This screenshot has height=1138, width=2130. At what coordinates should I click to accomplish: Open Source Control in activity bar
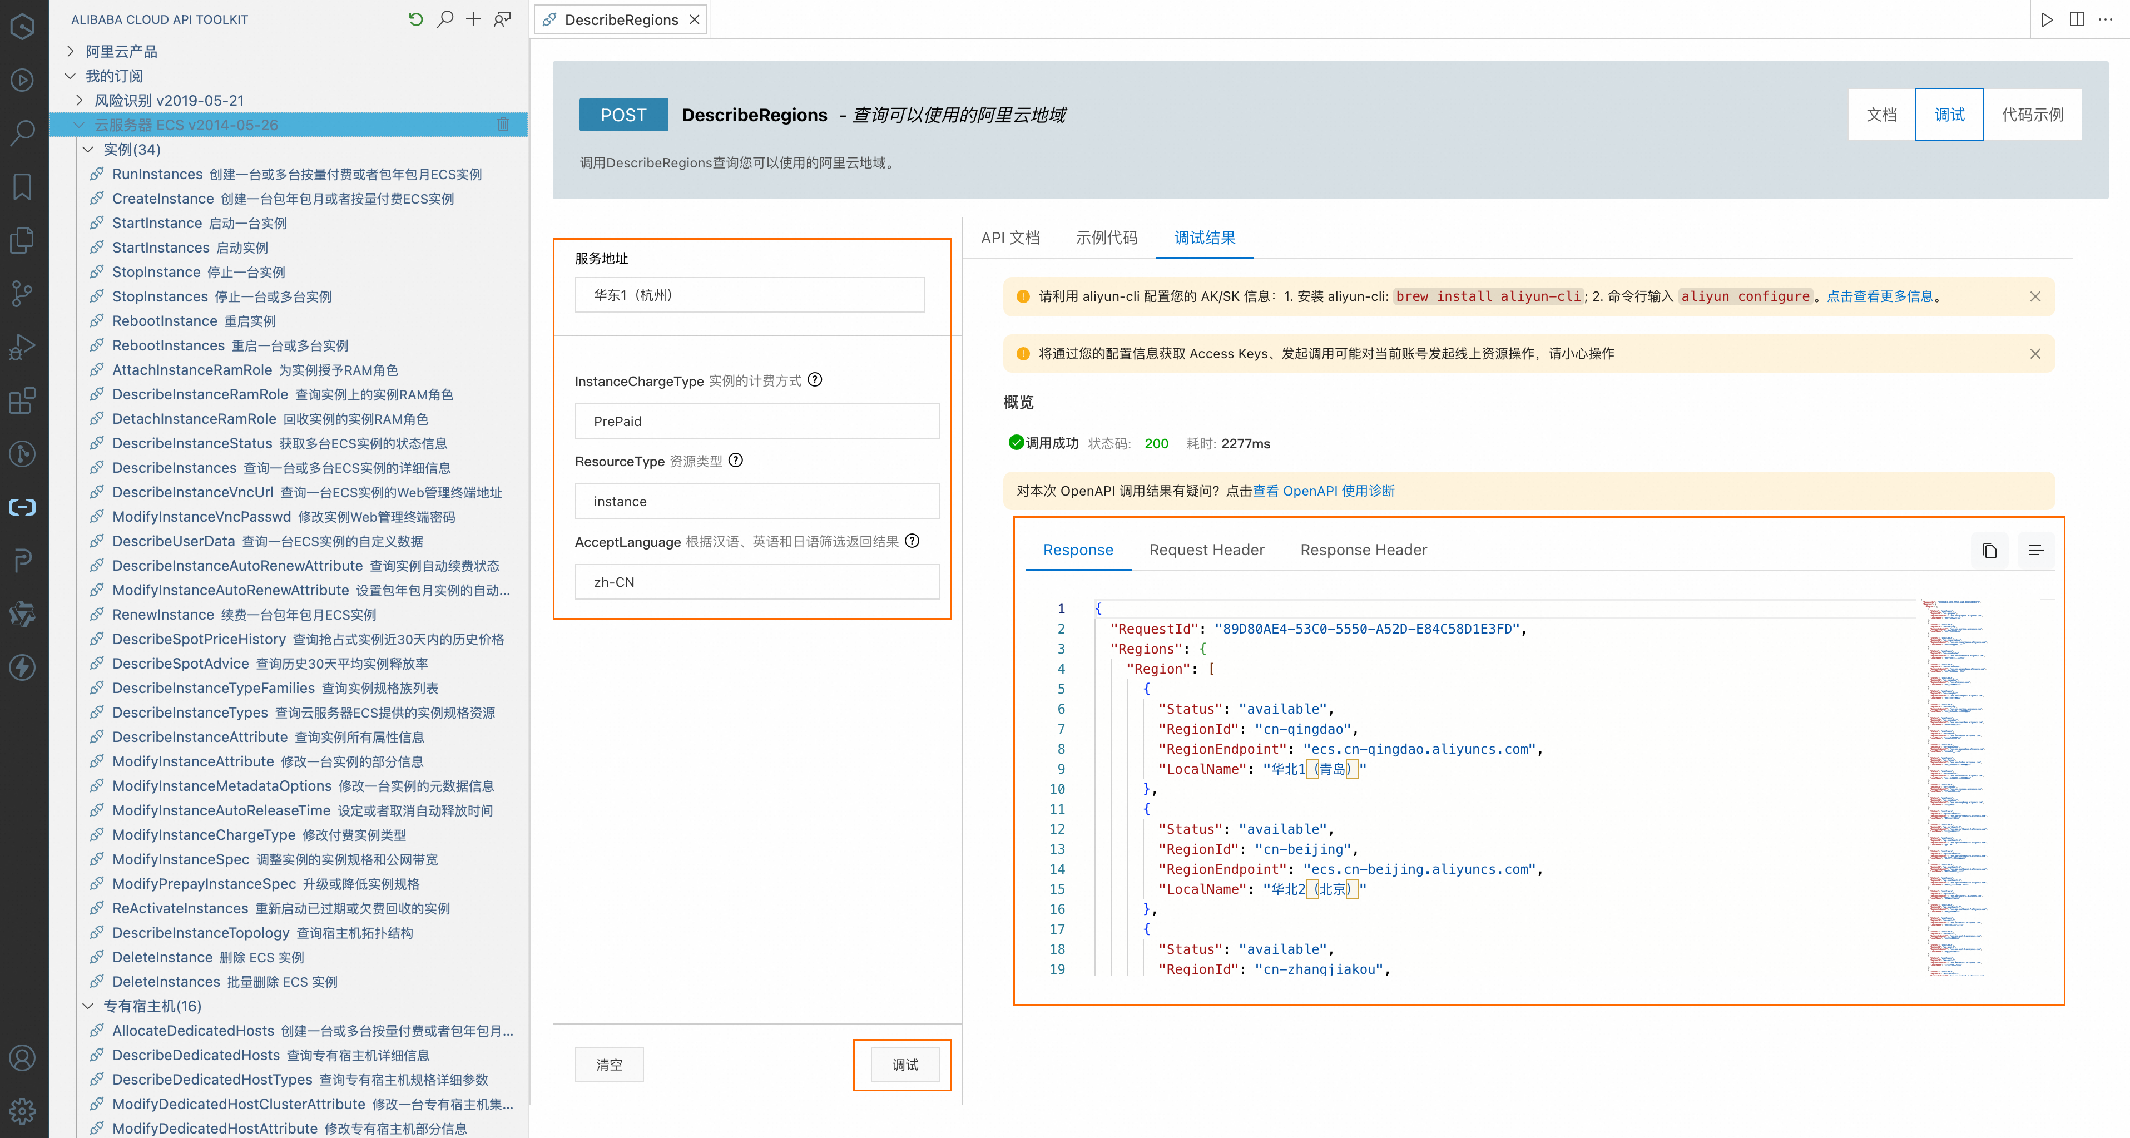click(x=22, y=294)
